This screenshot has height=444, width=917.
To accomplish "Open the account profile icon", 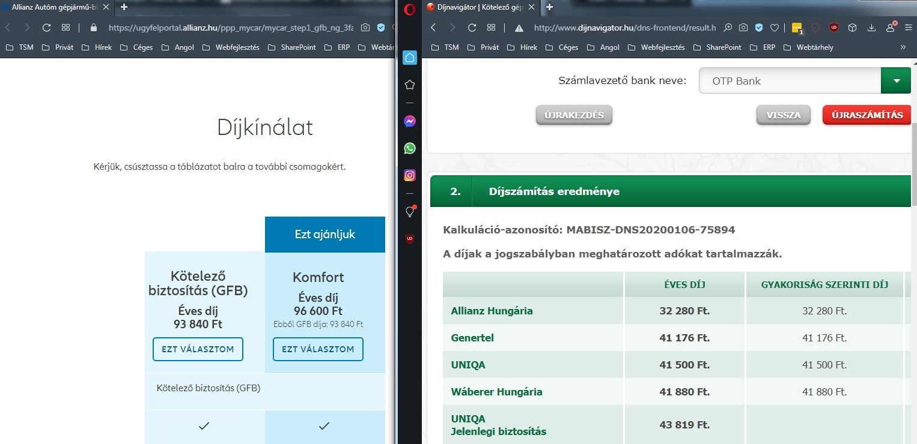I will pos(891,27).
